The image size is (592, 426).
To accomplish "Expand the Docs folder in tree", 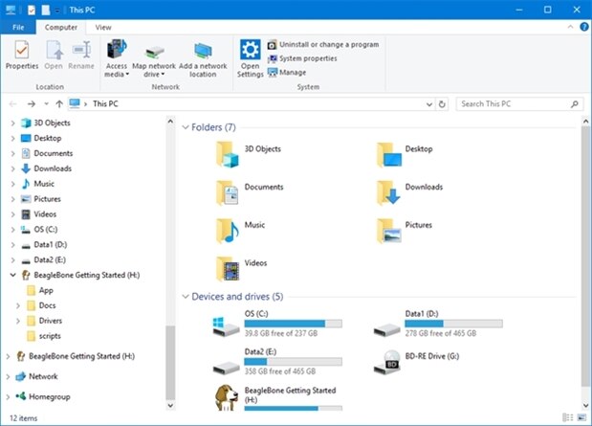I will [x=19, y=305].
